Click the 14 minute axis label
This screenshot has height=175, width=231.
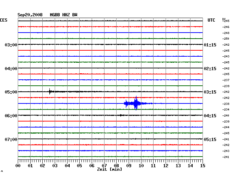[190, 166]
